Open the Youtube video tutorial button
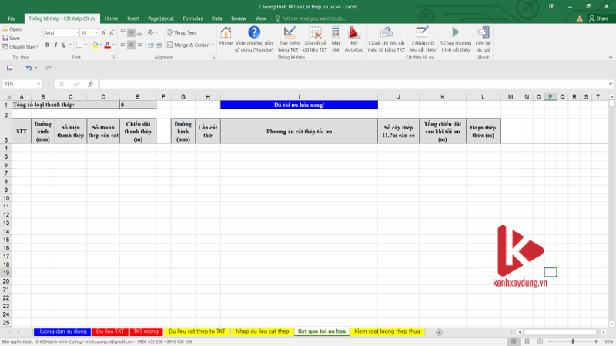 pos(254,36)
